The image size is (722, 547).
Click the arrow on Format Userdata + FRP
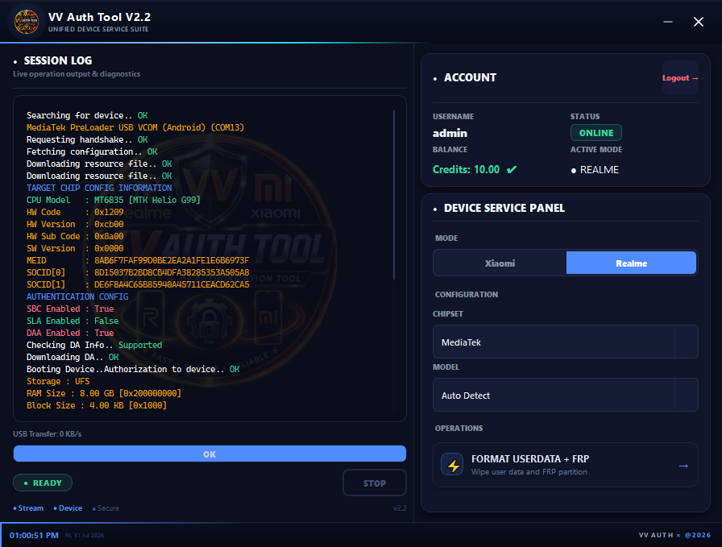[x=683, y=466]
